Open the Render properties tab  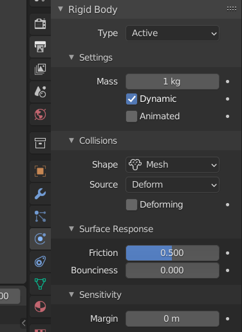(x=41, y=24)
